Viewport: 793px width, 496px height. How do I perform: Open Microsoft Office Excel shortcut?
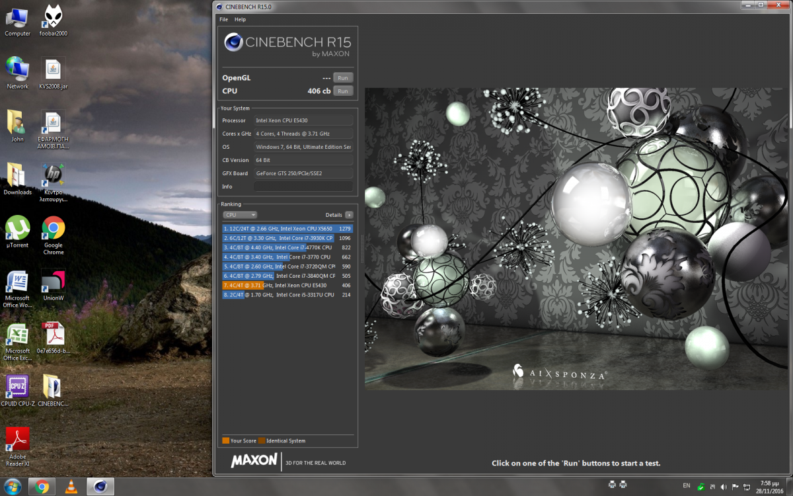coord(18,341)
